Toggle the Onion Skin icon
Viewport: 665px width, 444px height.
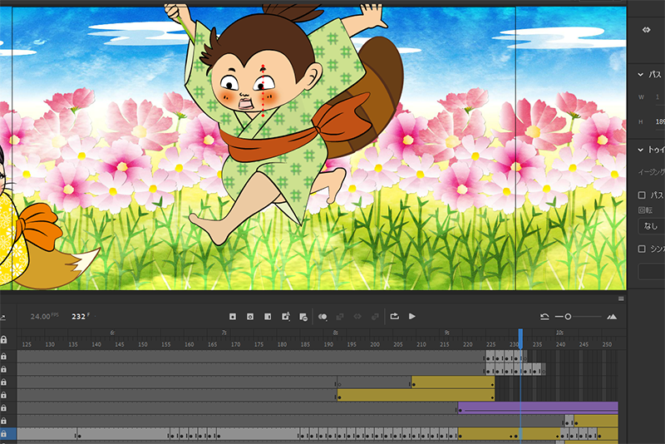[323, 317]
